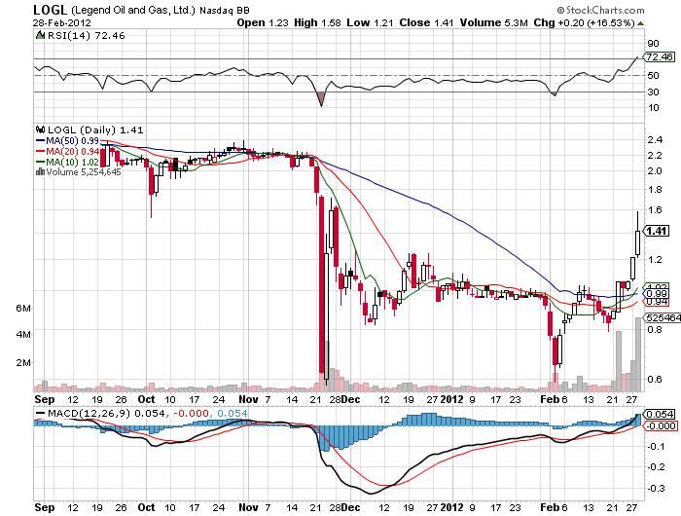Image resolution: width=681 pixels, height=516 pixels.
Task: Click the blue 0.054 MACD histogram value
Action: (232, 413)
